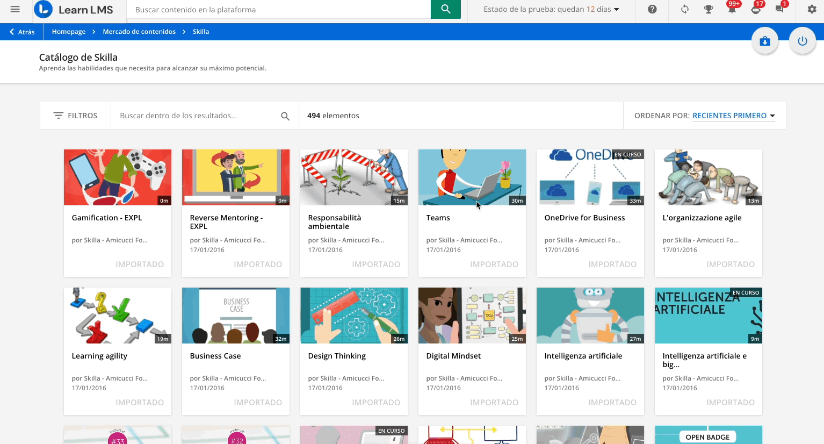
Task: Go to Homepage breadcrumb
Action: coord(69,32)
